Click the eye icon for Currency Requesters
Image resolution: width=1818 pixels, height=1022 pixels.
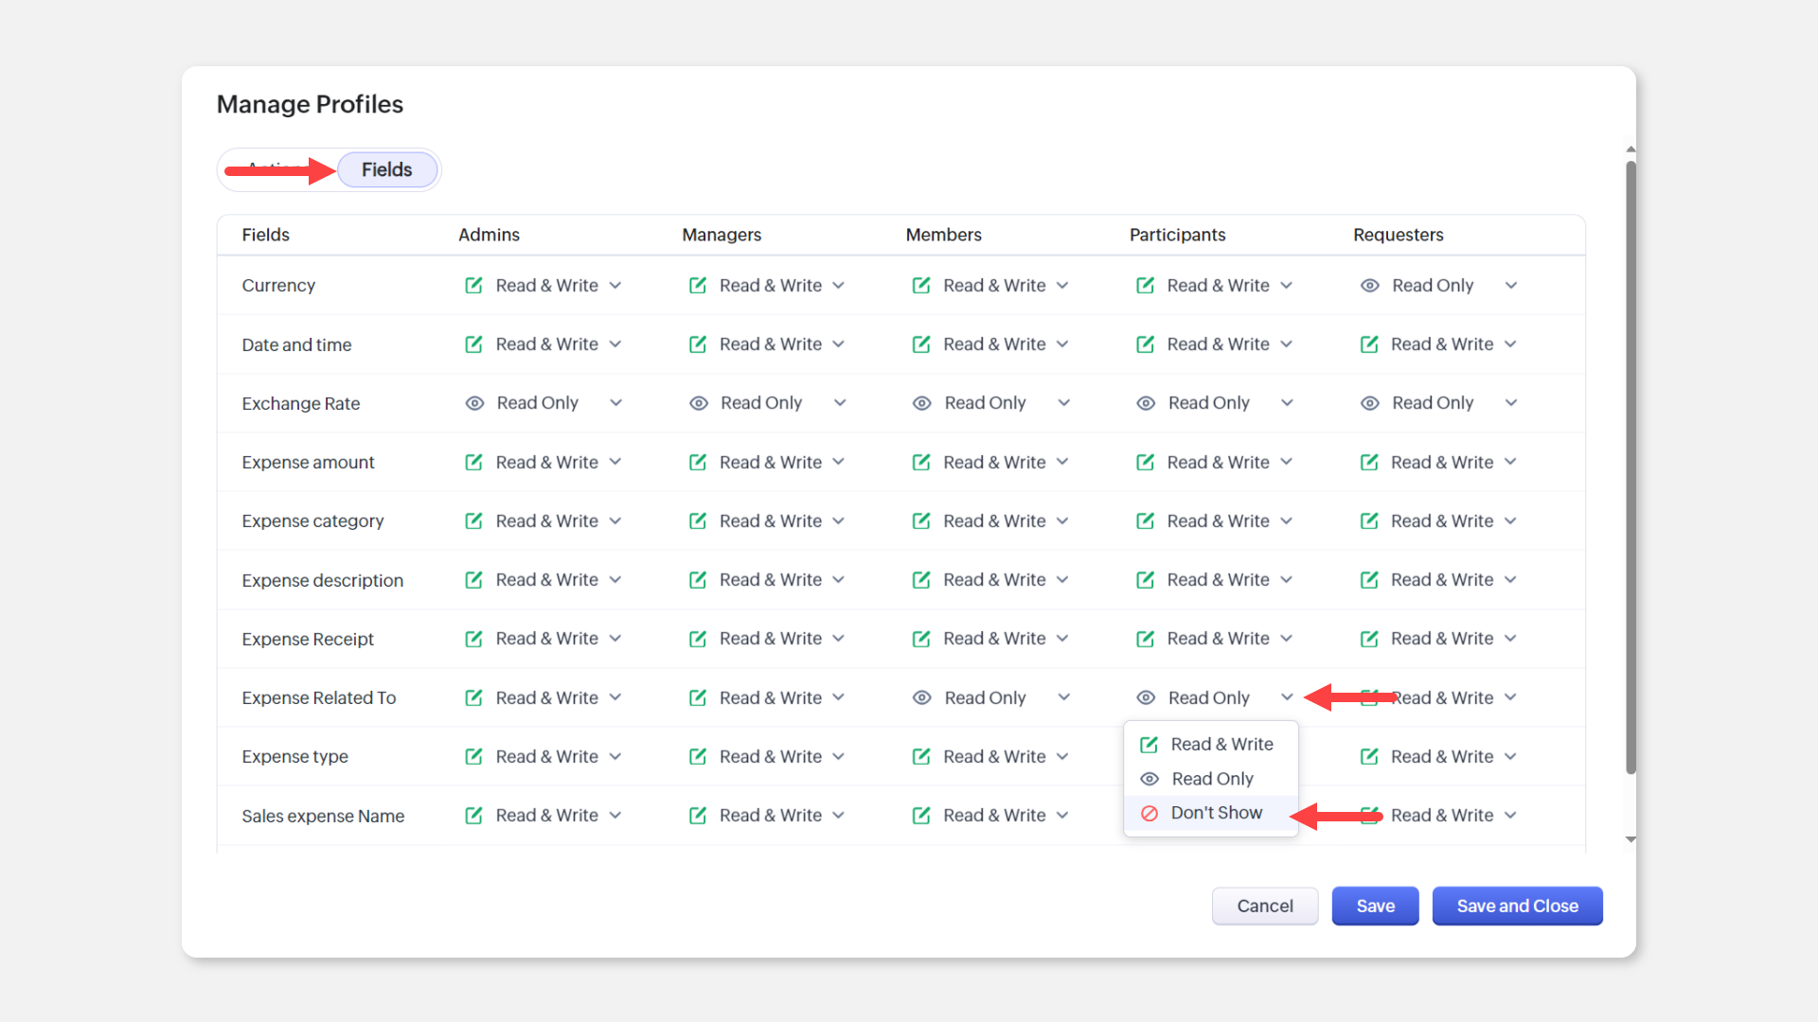click(1369, 285)
